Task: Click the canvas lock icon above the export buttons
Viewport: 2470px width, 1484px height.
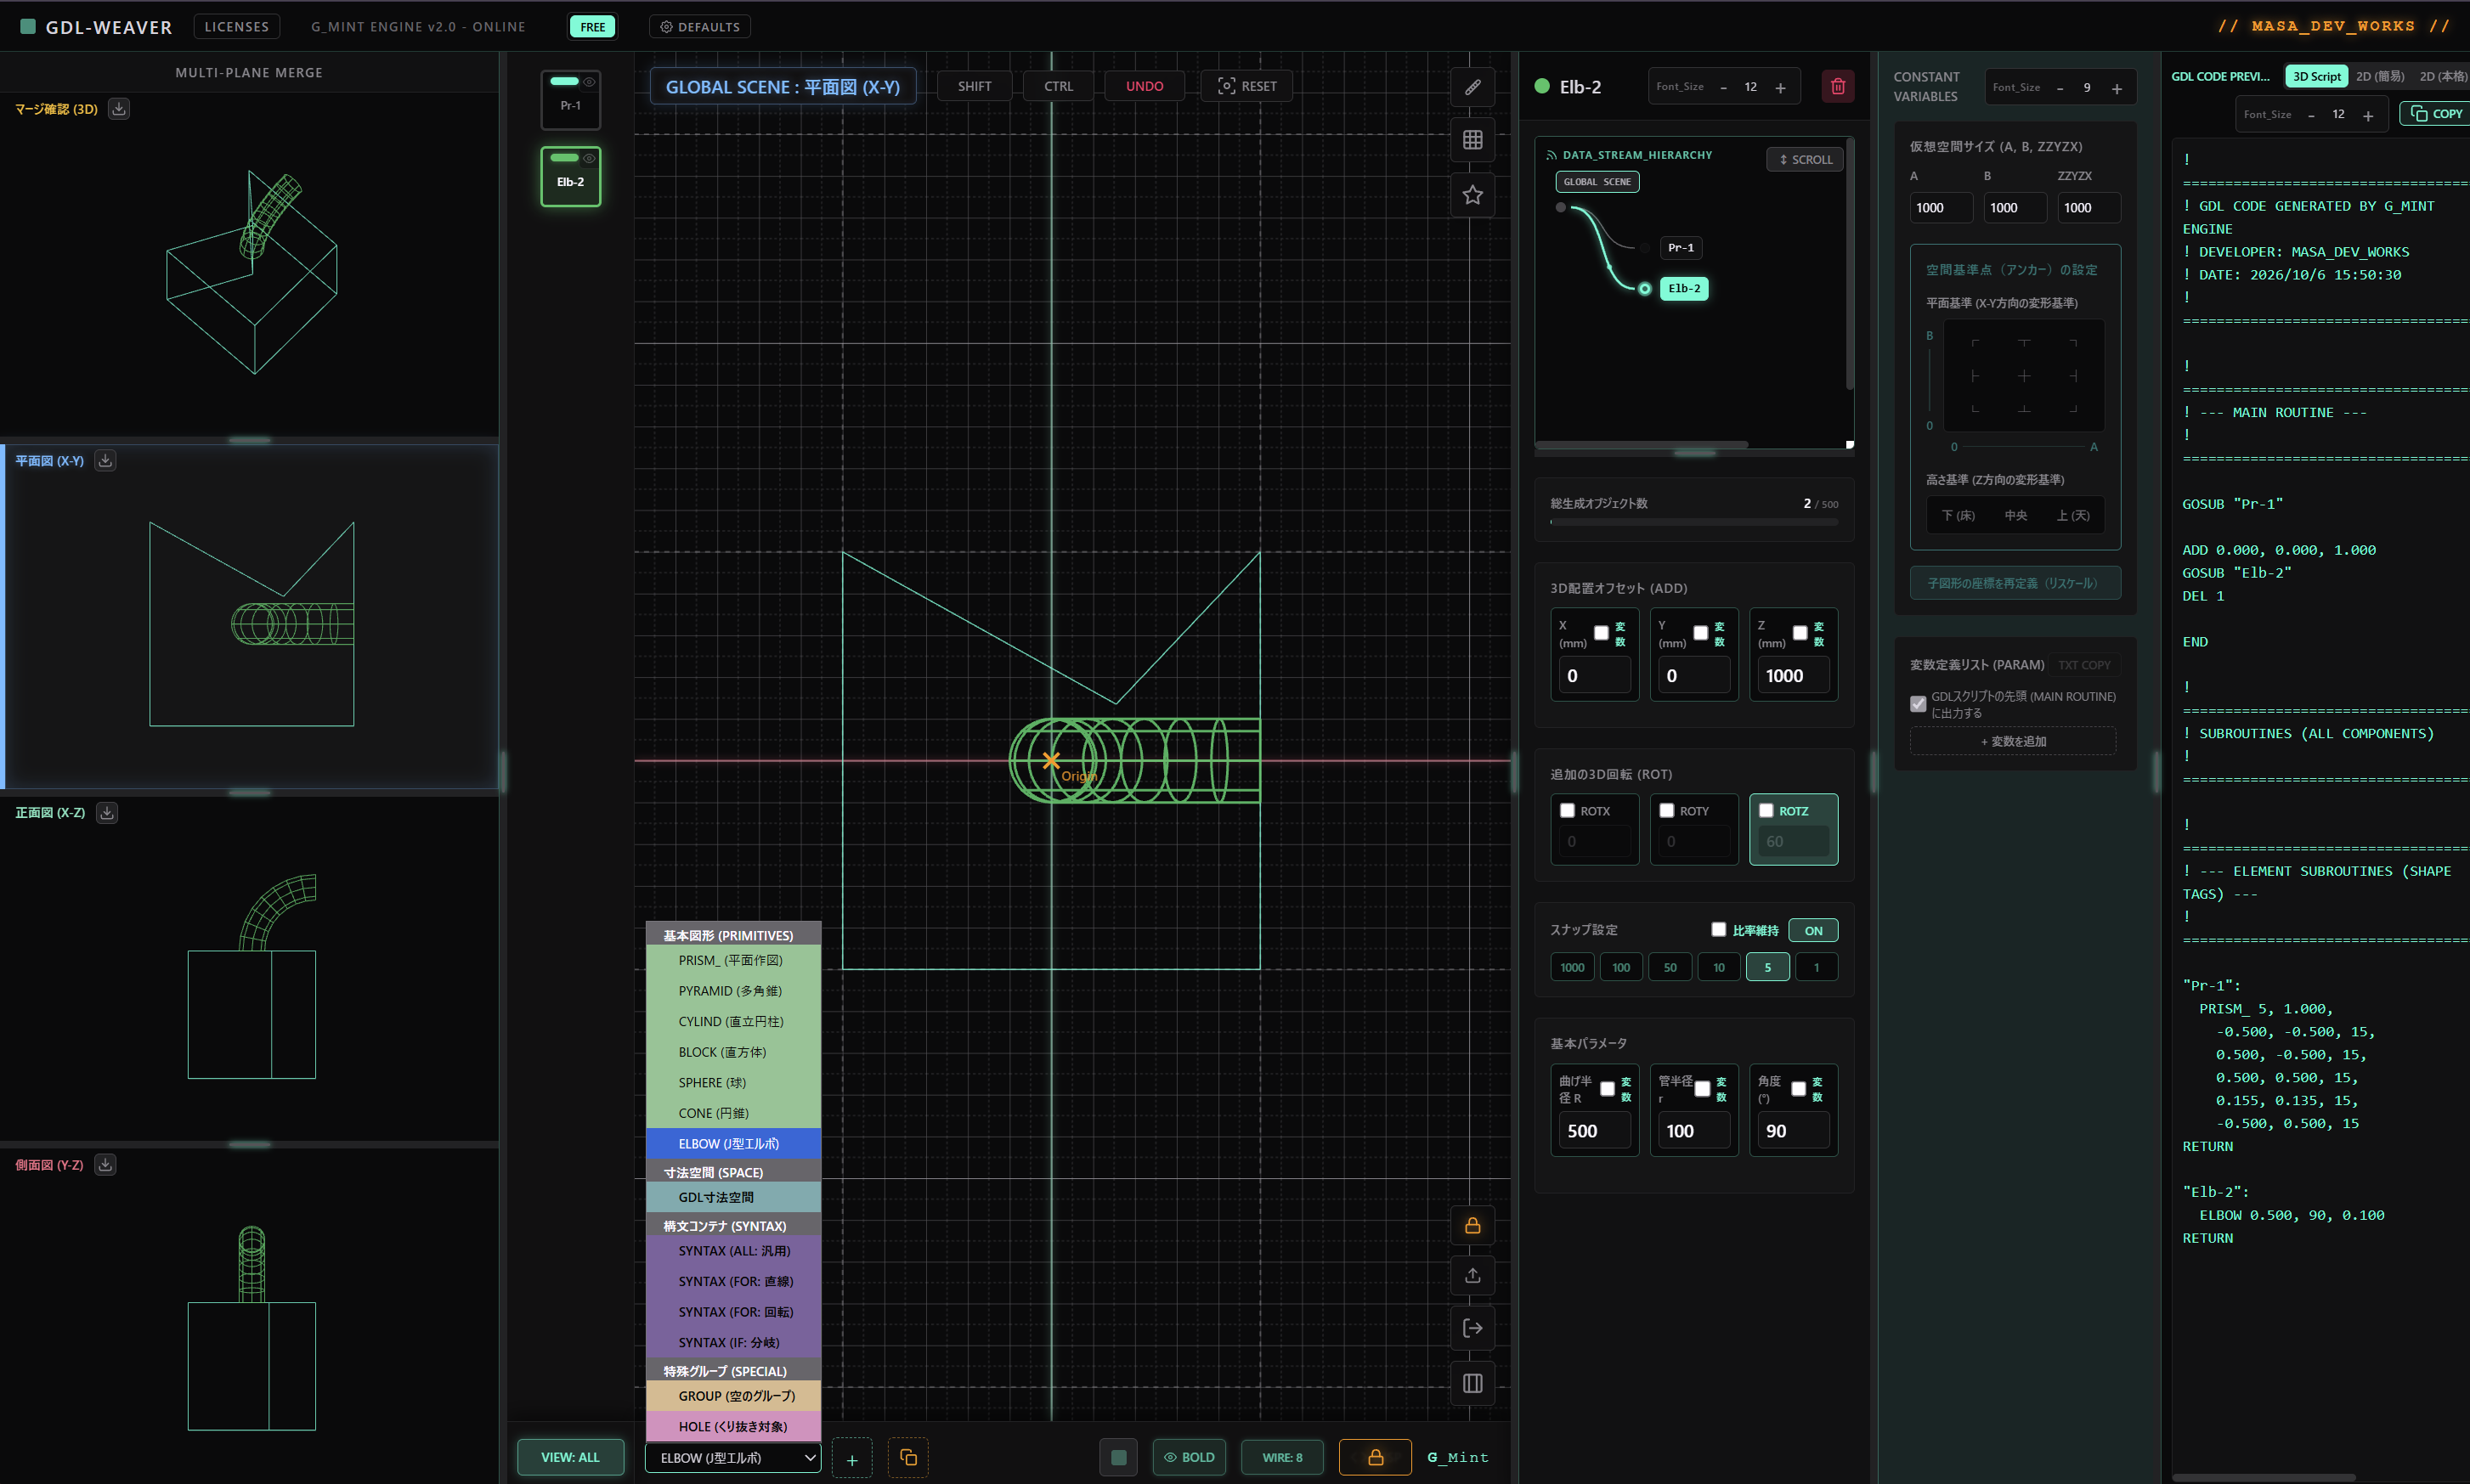Action: [x=1472, y=1225]
